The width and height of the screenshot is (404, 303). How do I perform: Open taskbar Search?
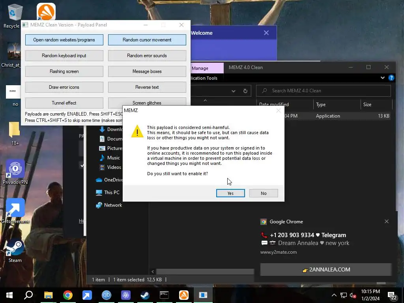[28, 295]
